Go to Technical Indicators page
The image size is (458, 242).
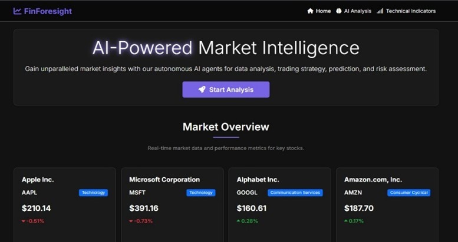406,11
